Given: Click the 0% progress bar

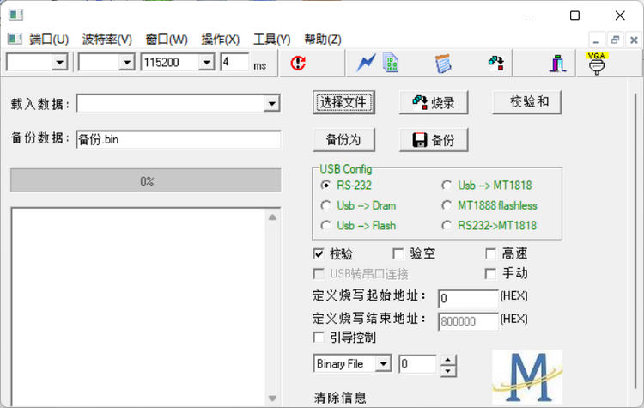Looking at the screenshot, I should [x=145, y=180].
